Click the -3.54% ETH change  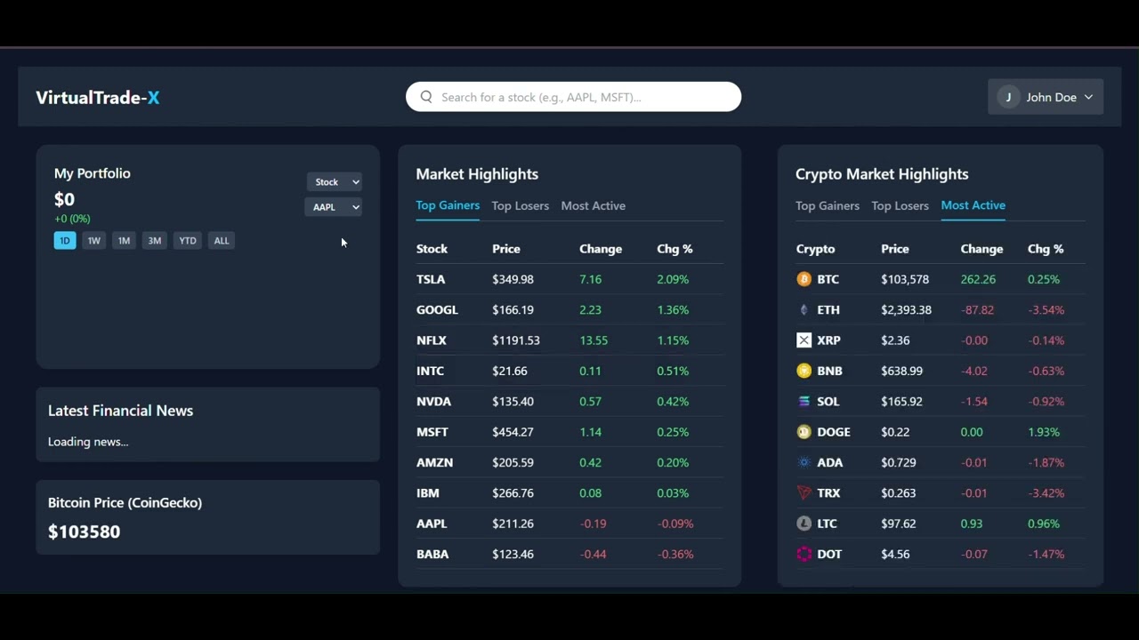pos(1046,309)
